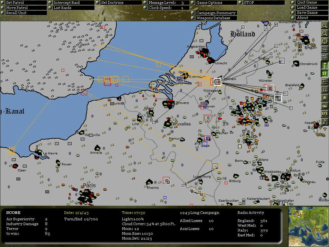Open Set Doctrine

(x=119, y=3)
